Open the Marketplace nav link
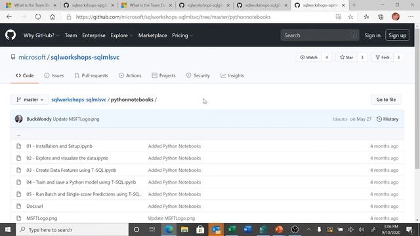Screen dimensions: 420x236 [152, 35]
